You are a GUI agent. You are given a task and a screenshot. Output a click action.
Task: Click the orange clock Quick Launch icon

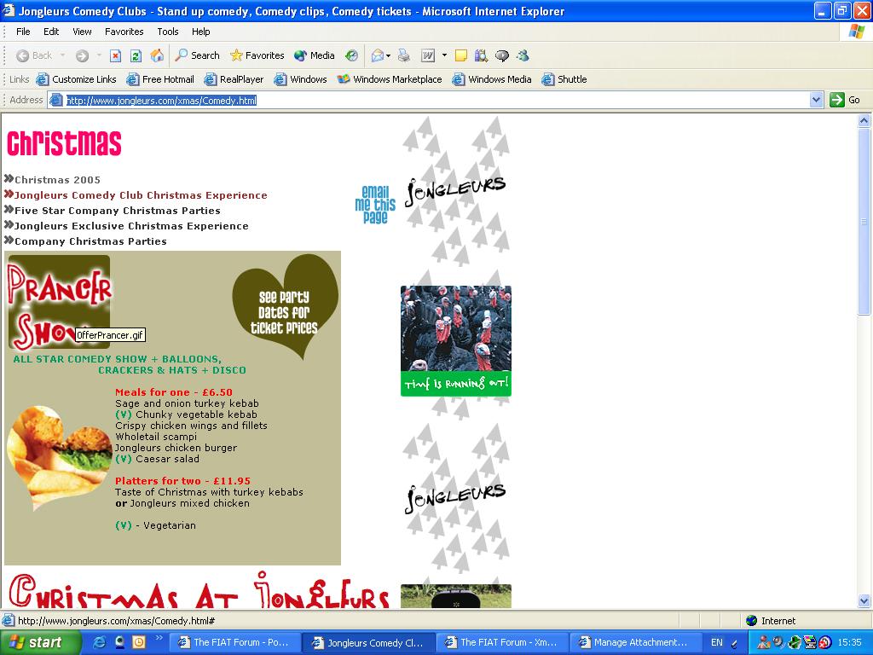click(139, 642)
